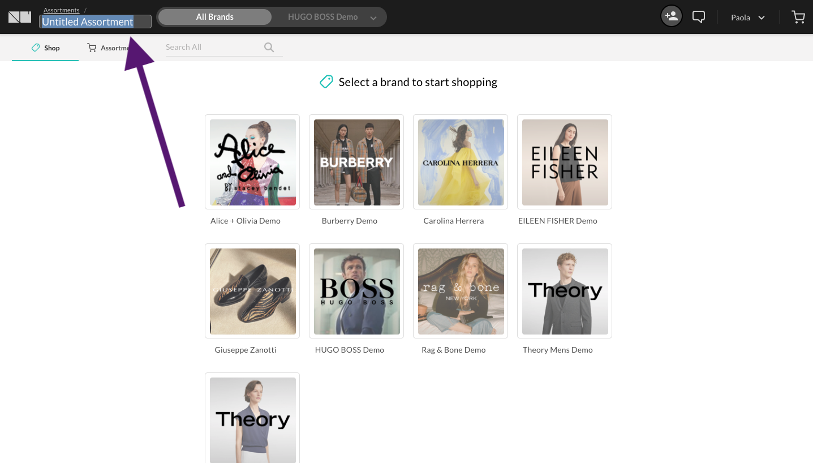Click the Alice + Olivia Demo label
This screenshot has height=463, width=813.
point(246,221)
